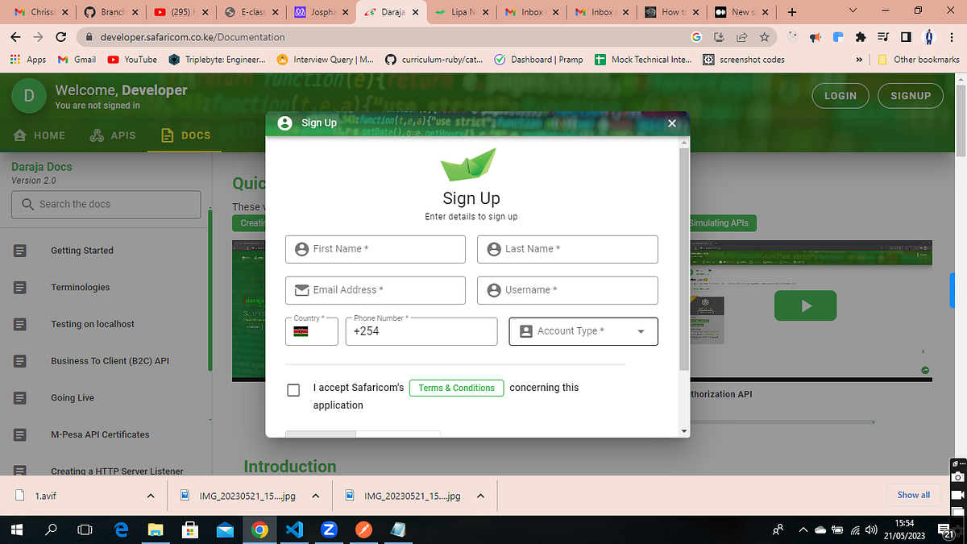Screen dimensions: 967x544
Task: Select the Daraja browser tab
Action: 391,12
